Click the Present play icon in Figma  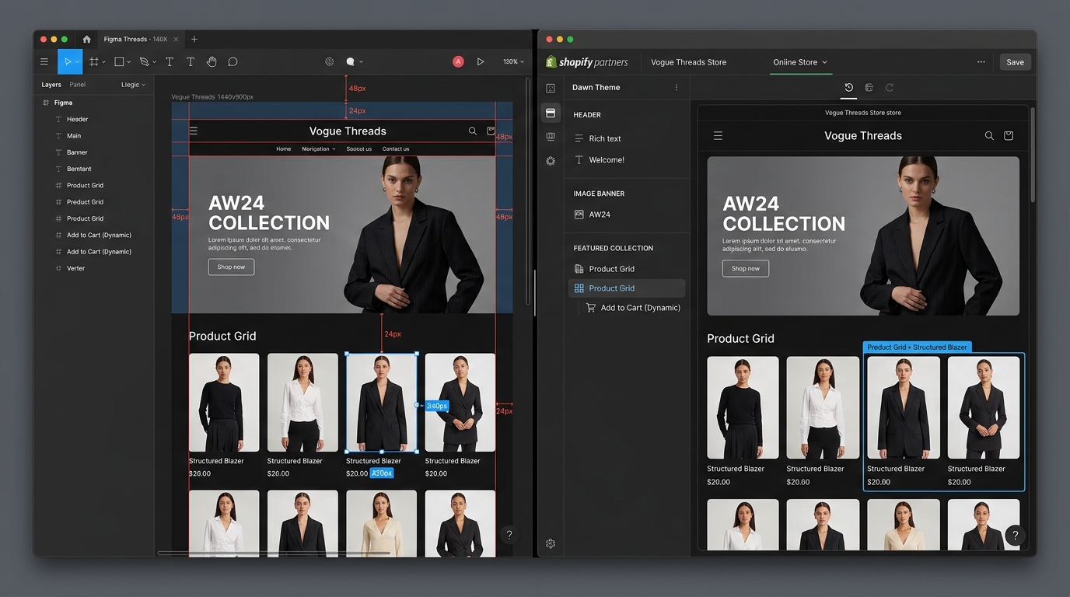pyautogui.click(x=481, y=61)
